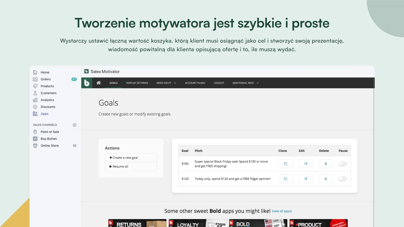The image size is (404, 227).
Task: Click the fidget spinner pitch text
Action: coord(233,179)
